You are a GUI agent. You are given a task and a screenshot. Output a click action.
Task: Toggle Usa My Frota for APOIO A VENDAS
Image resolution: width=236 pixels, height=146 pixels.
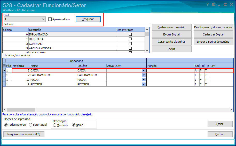click(130, 48)
